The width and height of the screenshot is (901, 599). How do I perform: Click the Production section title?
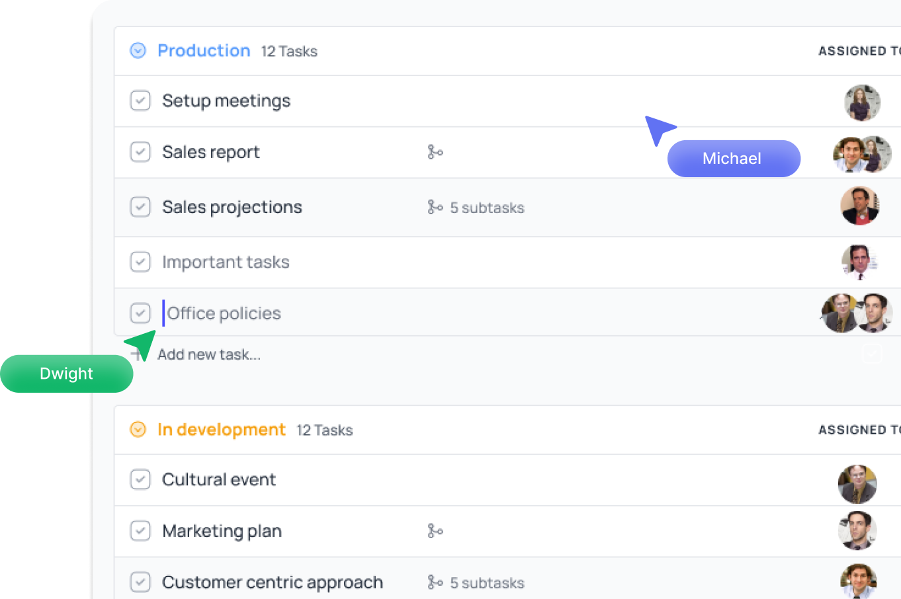coord(204,51)
